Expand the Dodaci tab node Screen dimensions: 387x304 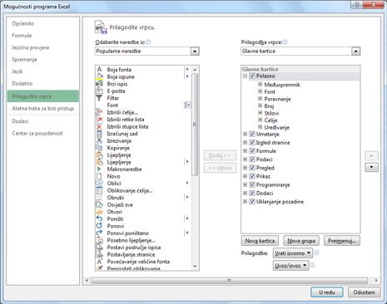[245, 193]
